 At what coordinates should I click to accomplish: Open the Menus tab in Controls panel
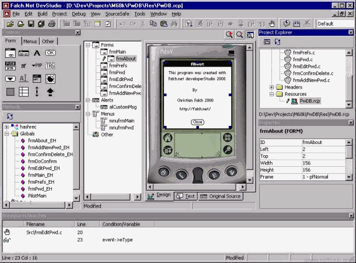point(30,41)
